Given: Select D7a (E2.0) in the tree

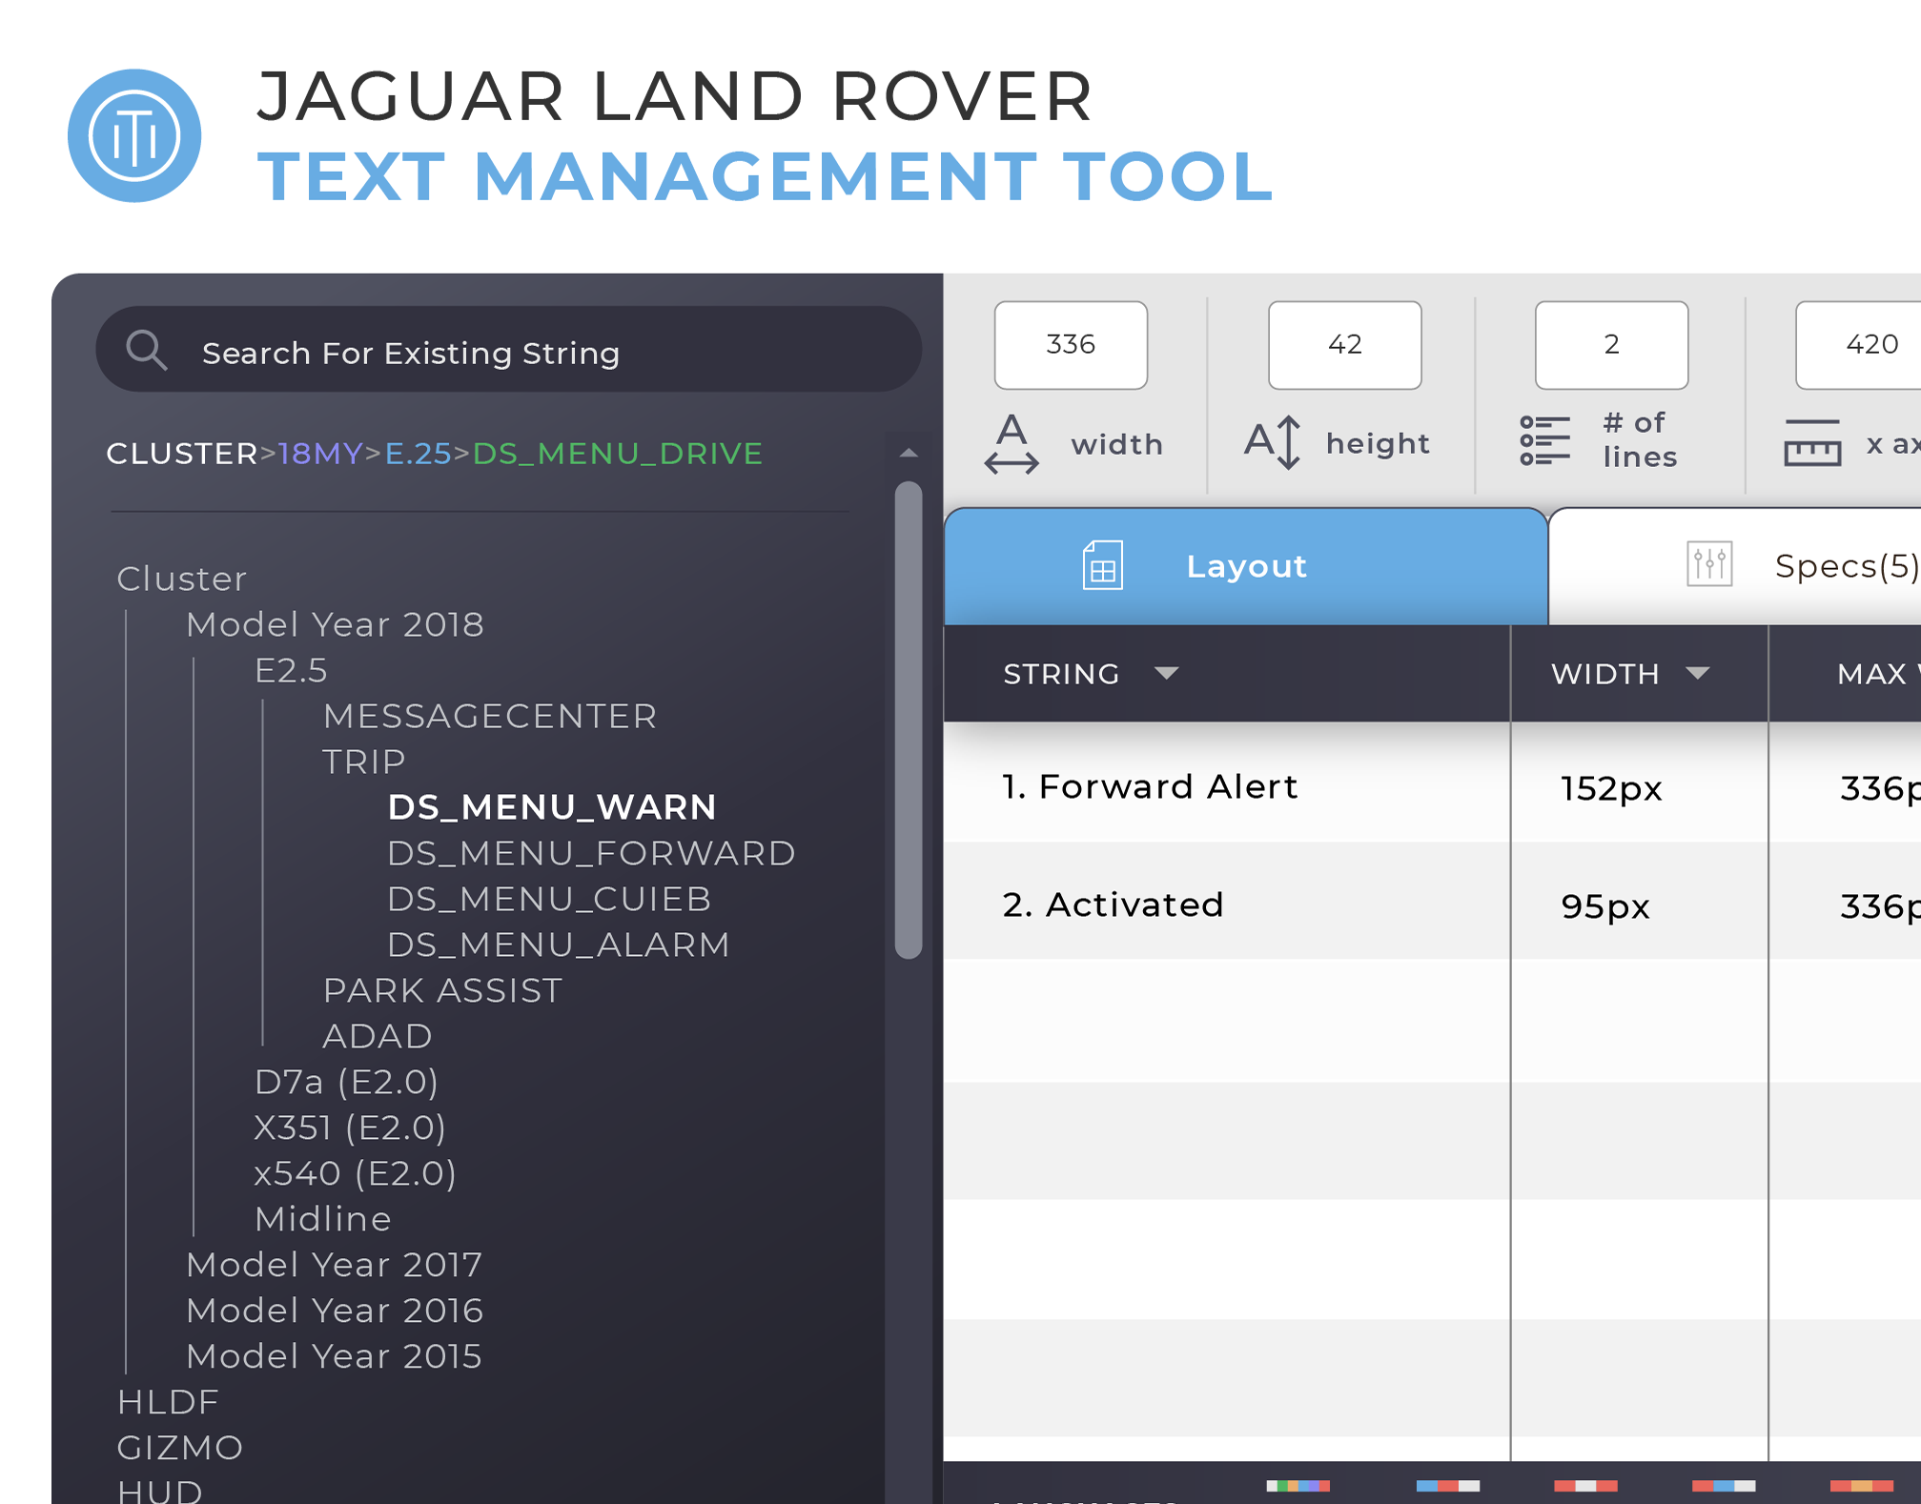Looking at the screenshot, I should tap(346, 1082).
